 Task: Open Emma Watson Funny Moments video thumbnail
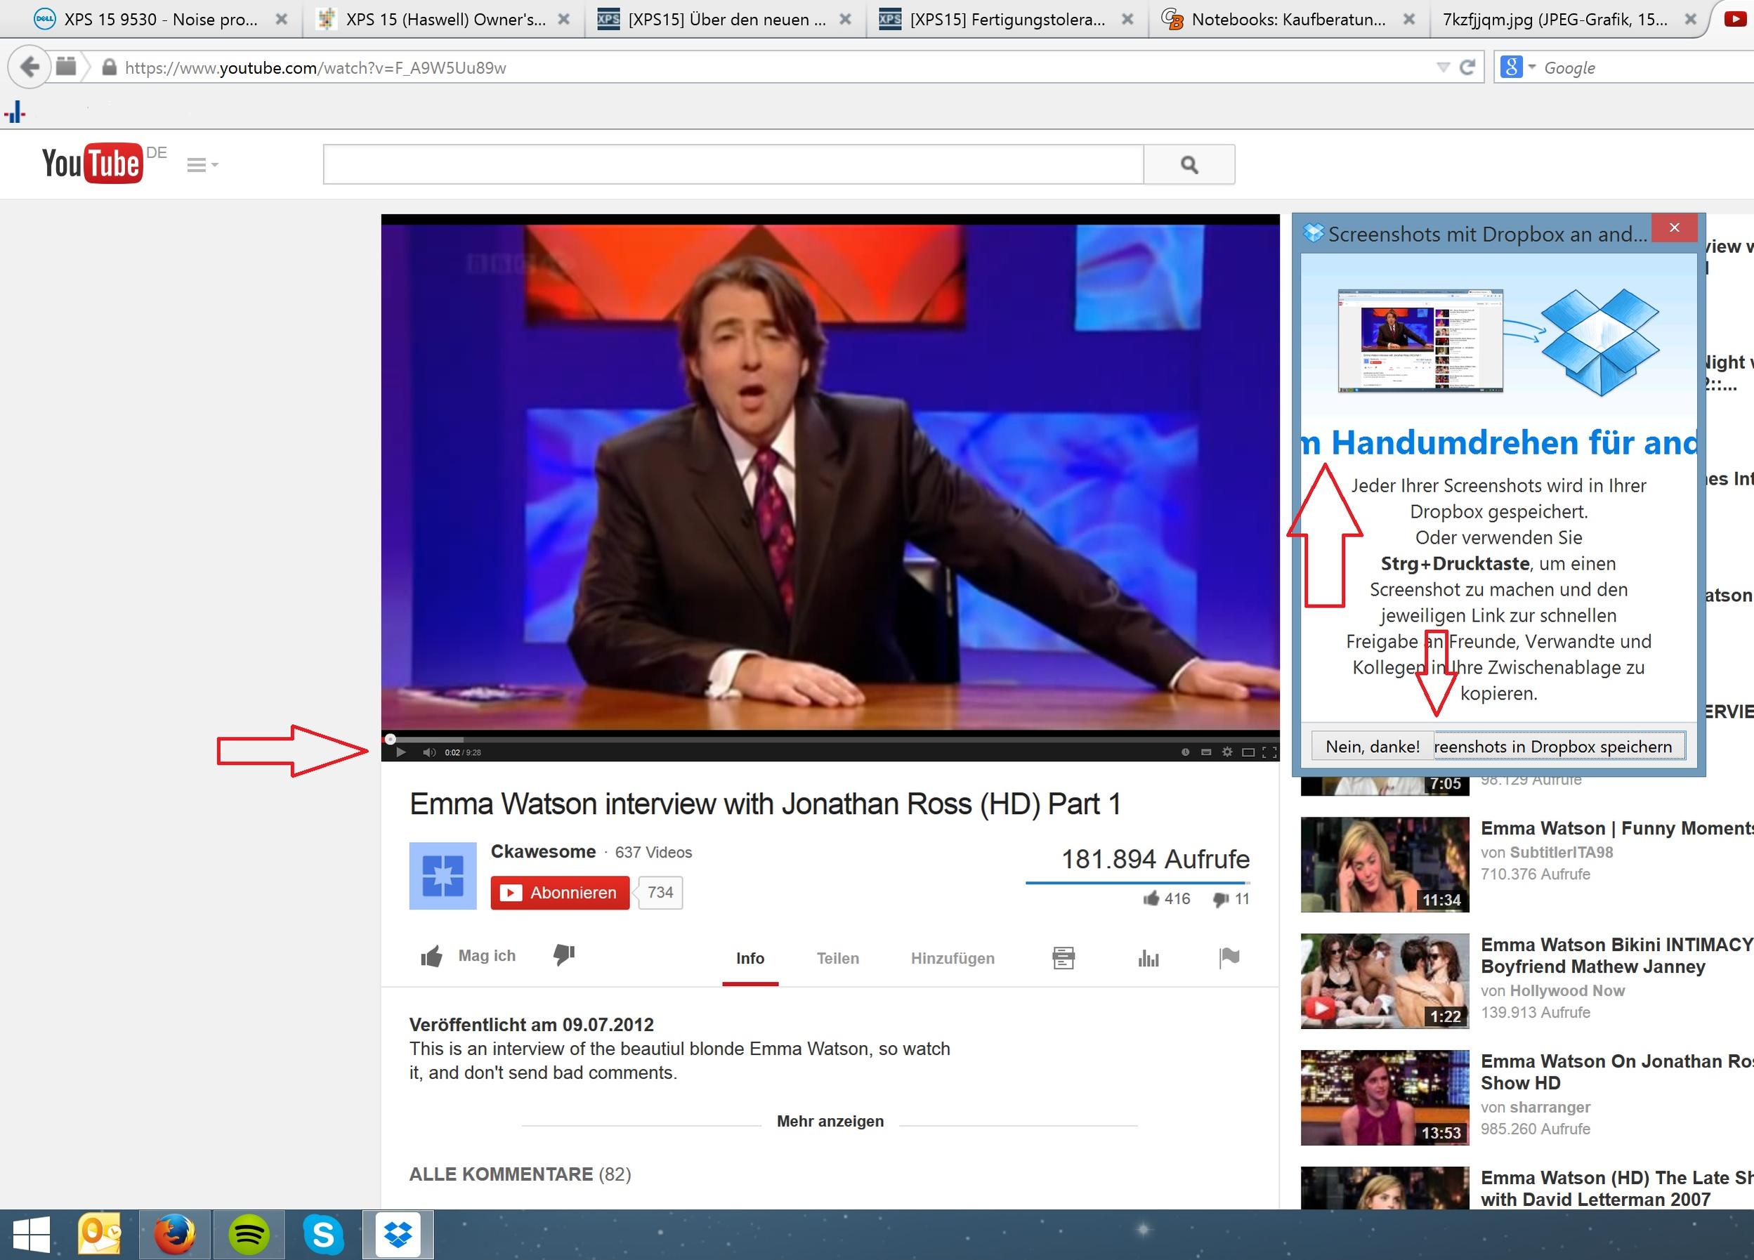[1385, 864]
